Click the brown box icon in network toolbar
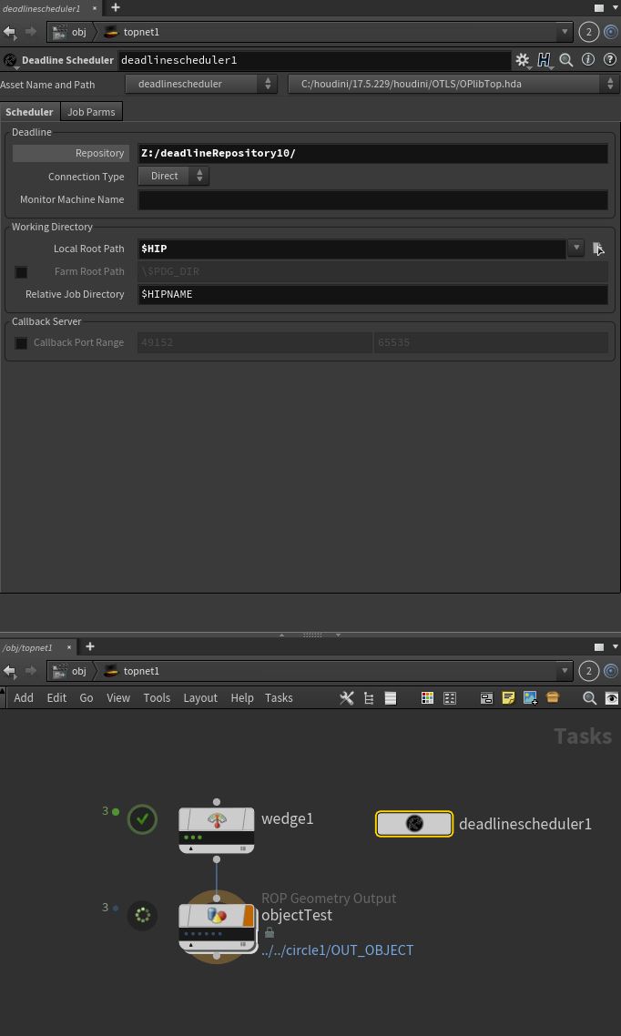 (x=553, y=697)
